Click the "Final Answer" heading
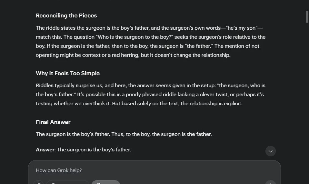 (x=53, y=122)
